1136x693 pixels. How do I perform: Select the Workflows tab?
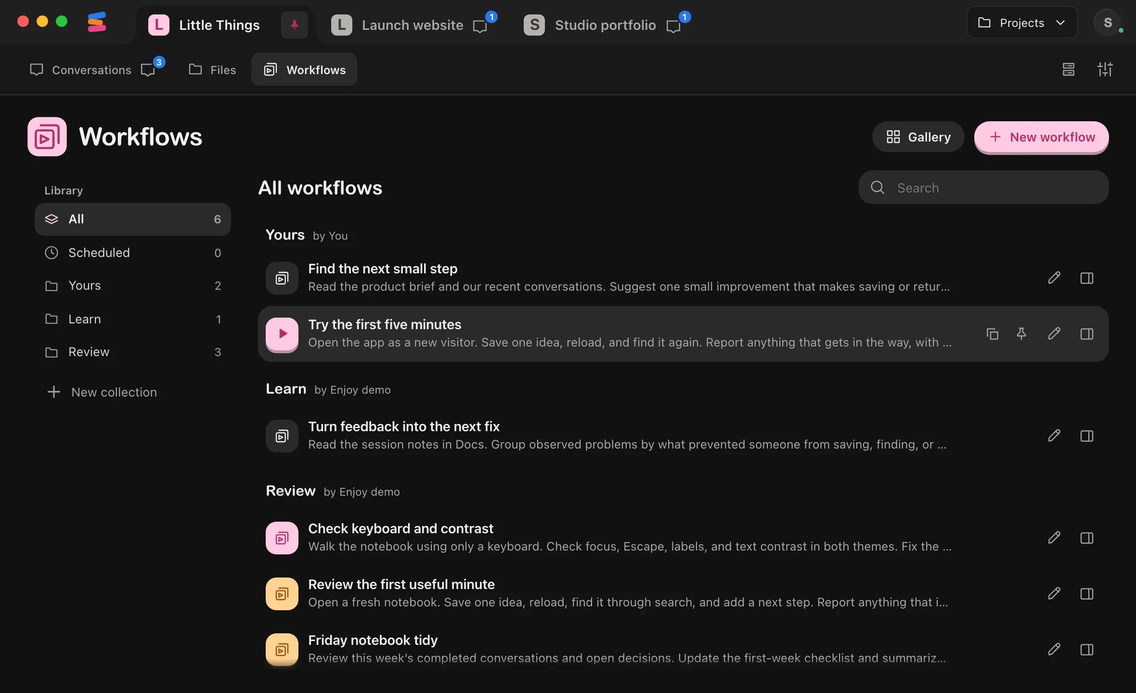coord(304,70)
